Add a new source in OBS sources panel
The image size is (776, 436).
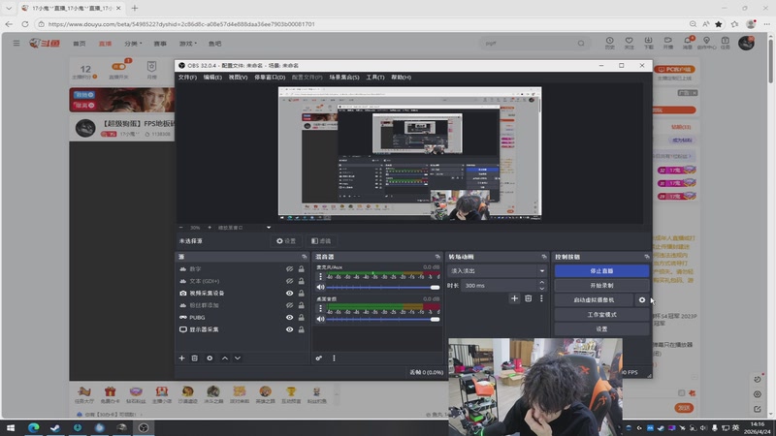[x=181, y=358]
